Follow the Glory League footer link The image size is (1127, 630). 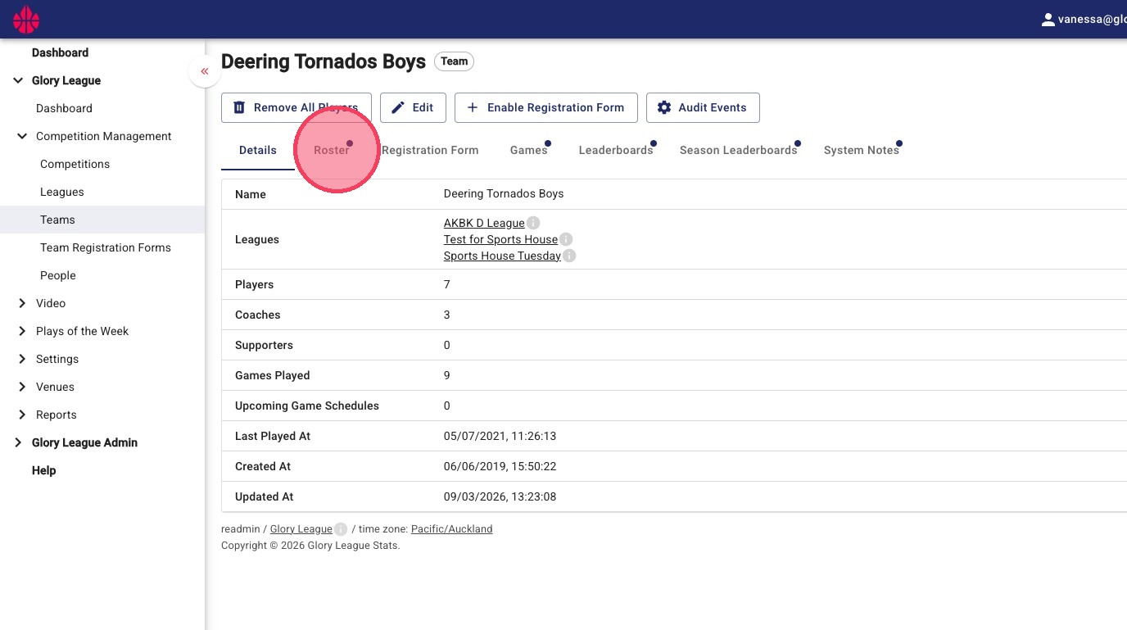point(301,529)
